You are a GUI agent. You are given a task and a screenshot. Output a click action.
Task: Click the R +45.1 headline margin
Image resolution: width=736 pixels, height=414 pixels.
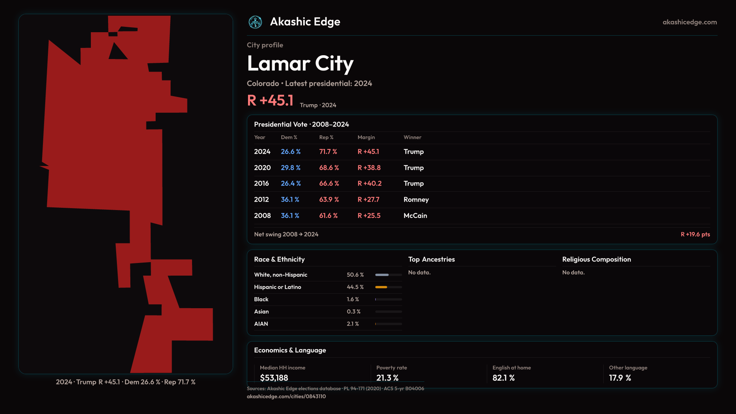click(x=270, y=100)
